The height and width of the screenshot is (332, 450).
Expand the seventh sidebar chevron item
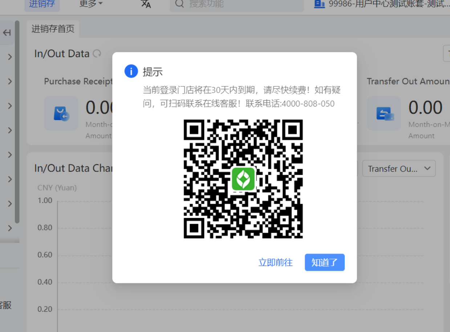(x=10, y=204)
